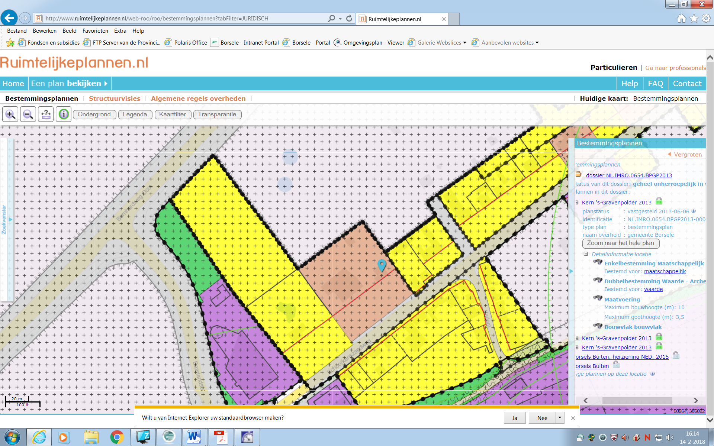Switch to the Structuurvisies tab
714x446 pixels.
115,98
